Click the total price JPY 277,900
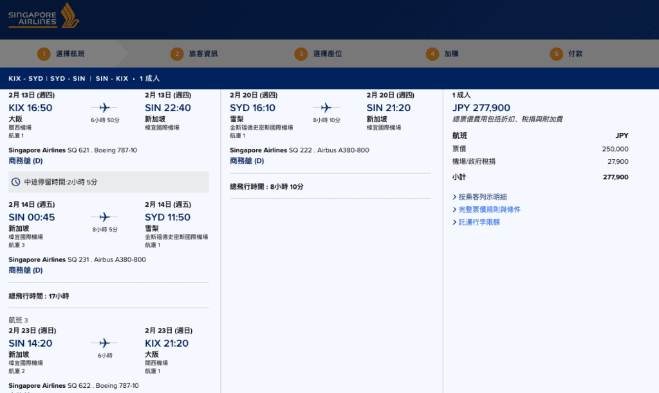 click(481, 108)
